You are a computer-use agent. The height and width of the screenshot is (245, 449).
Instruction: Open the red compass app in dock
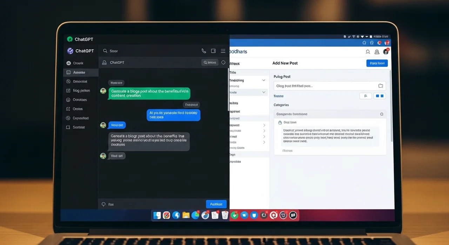(x=167, y=215)
